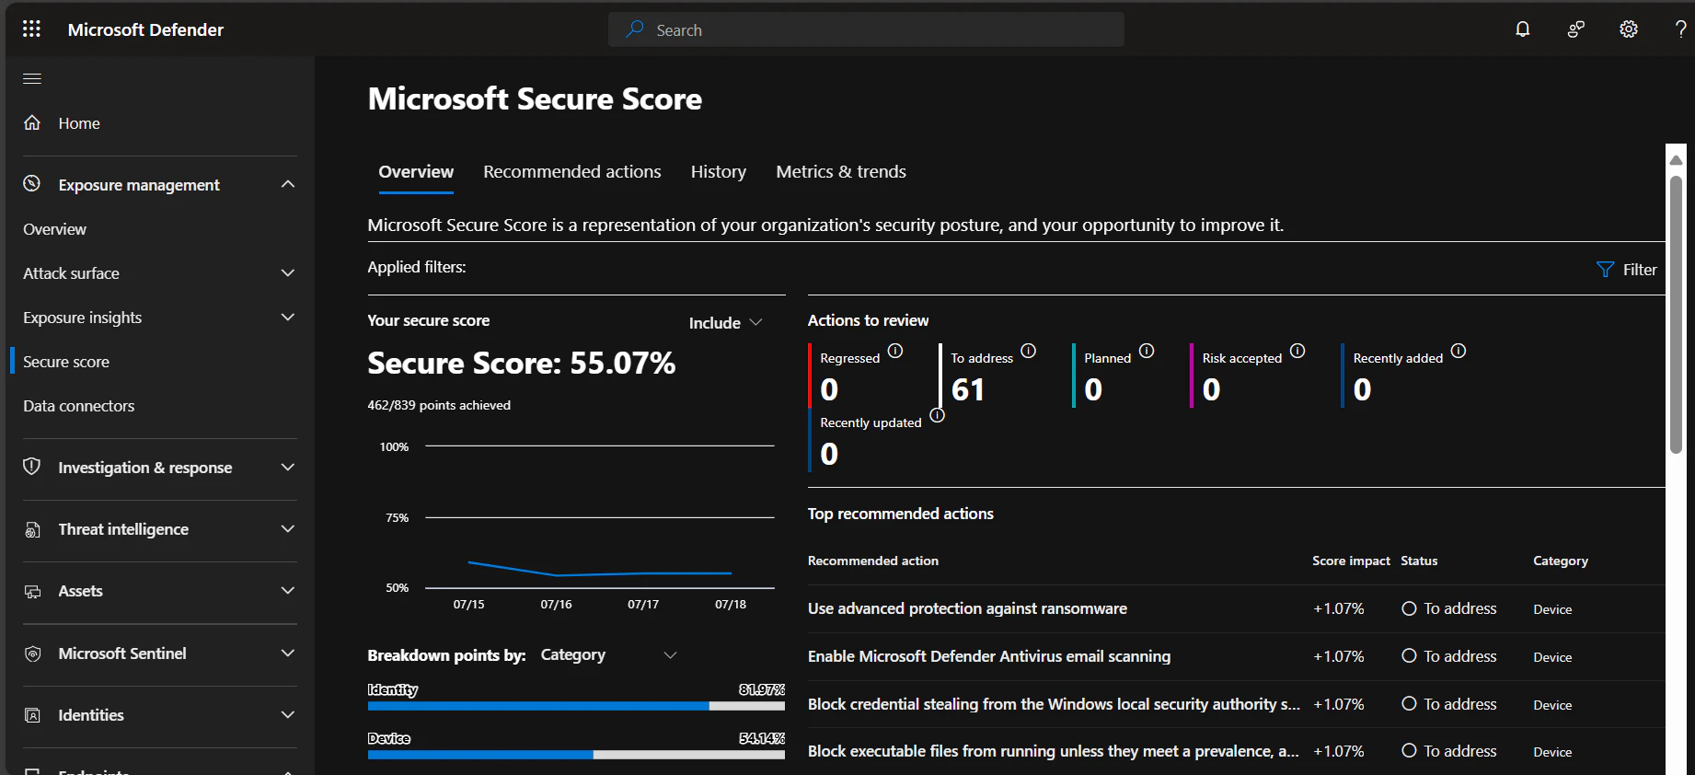Expand Exposure insights chevron
This screenshot has height=775, width=1695.
tap(288, 317)
